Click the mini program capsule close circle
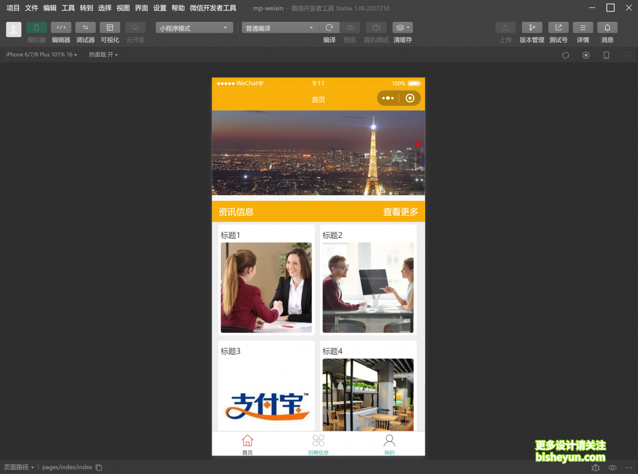 click(410, 98)
